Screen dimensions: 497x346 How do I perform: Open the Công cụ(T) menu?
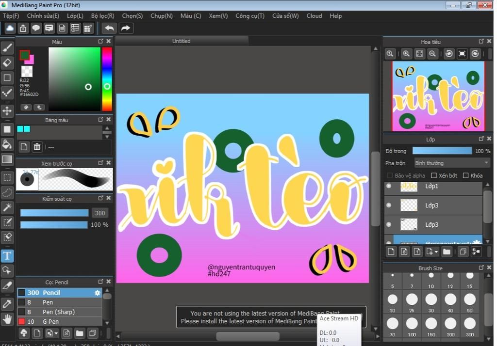pos(250,16)
